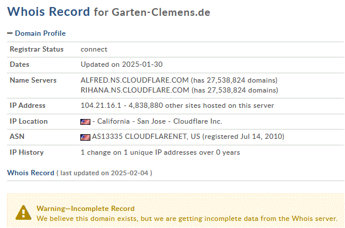Open IP History 1 change link
The width and height of the screenshot is (345, 228).
click(160, 152)
